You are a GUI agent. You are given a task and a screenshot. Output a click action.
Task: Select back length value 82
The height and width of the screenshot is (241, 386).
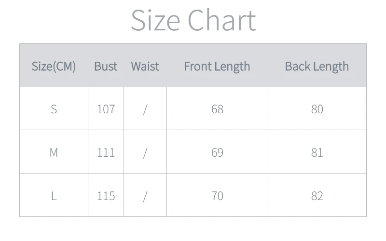(x=317, y=196)
